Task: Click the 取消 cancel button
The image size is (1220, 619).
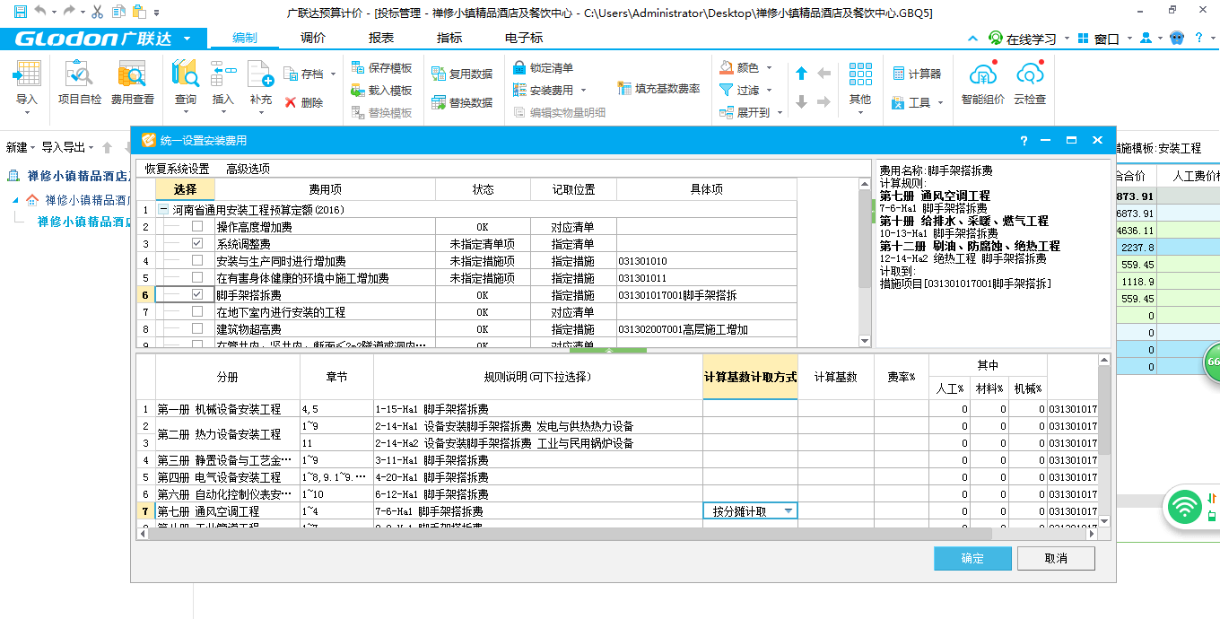Action: pos(1056,558)
